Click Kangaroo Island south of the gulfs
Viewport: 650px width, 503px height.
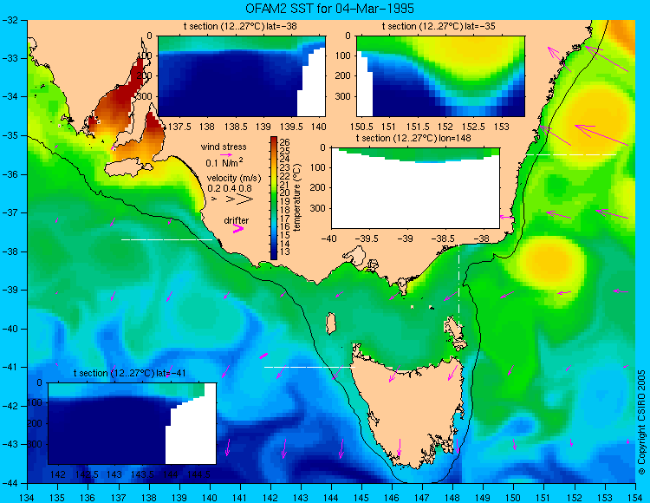click(x=128, y=168)
